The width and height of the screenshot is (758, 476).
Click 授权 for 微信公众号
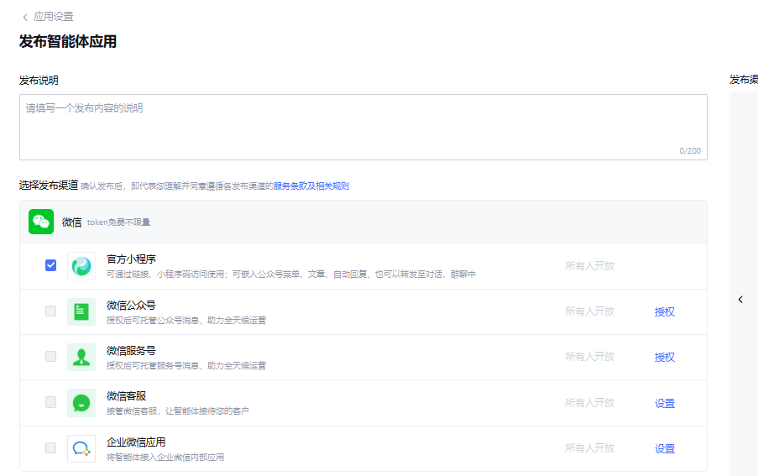664,311
